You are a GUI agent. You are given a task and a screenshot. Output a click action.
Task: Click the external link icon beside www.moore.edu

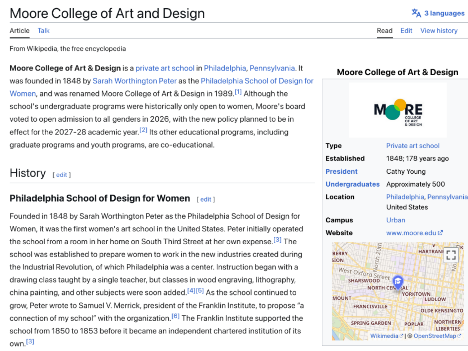(x=440, y=233)
